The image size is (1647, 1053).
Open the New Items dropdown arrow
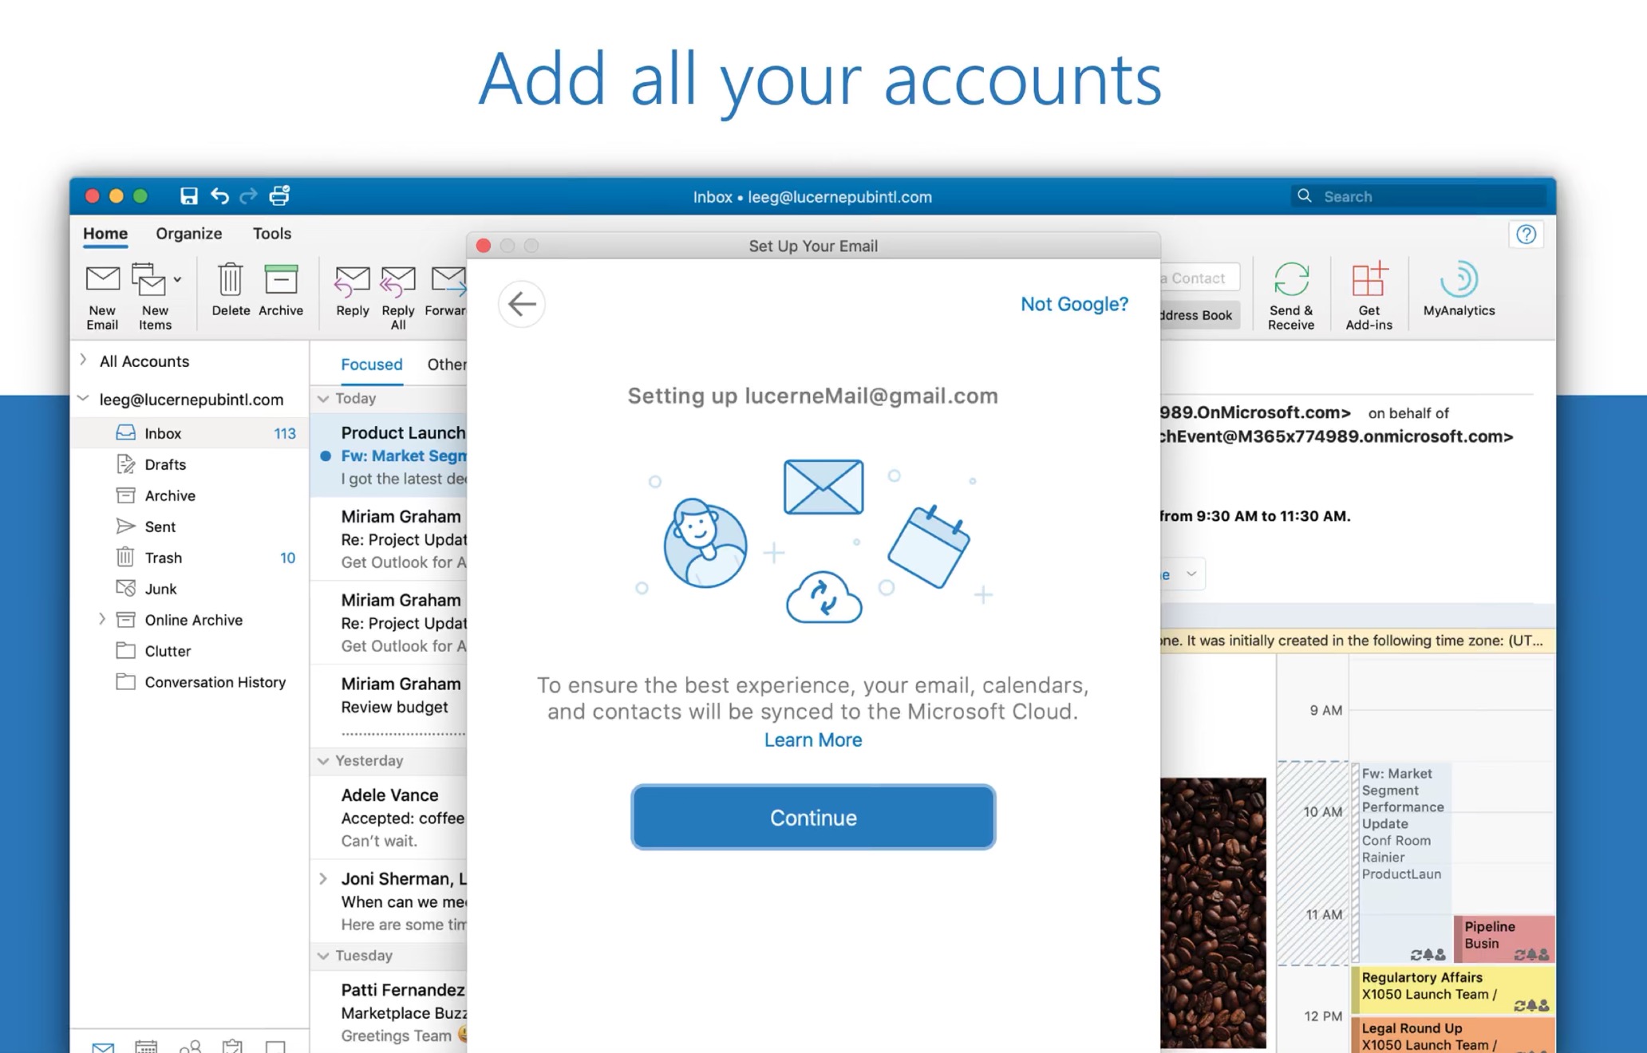(177, 279)
